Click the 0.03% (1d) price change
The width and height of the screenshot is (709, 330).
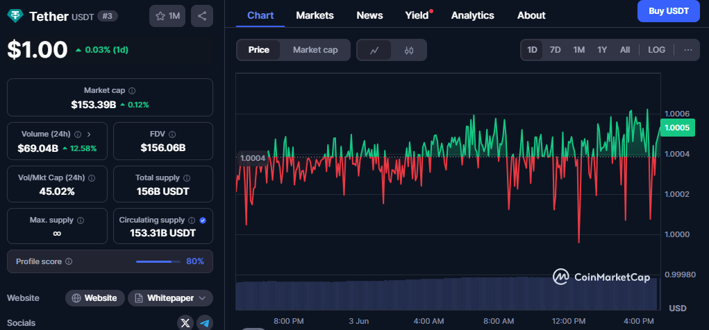click(102, 50)
